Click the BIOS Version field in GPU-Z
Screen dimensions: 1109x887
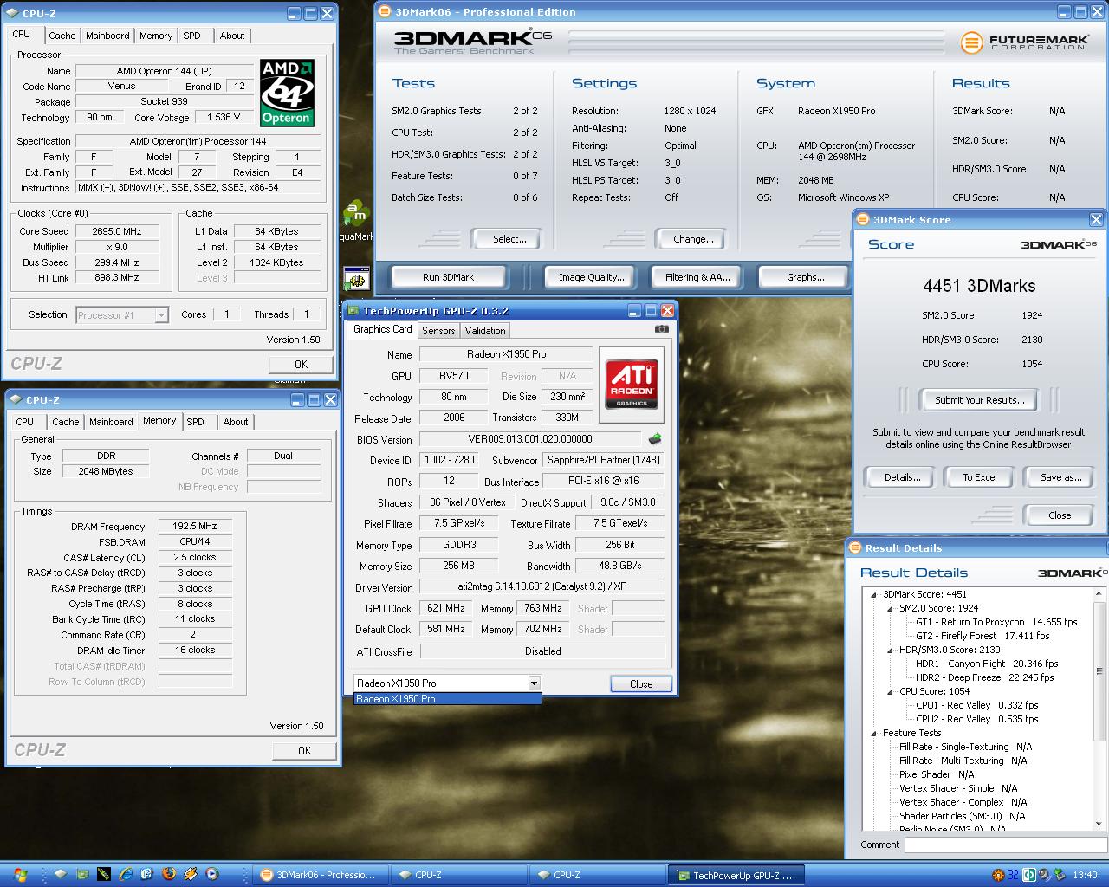[x=530, y=439]
